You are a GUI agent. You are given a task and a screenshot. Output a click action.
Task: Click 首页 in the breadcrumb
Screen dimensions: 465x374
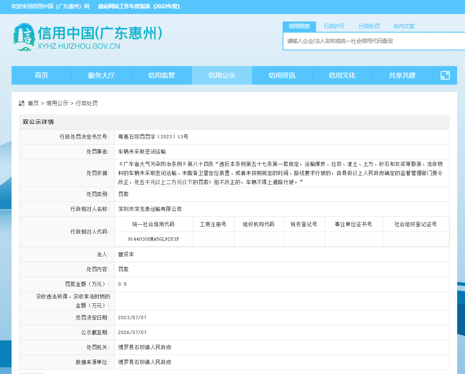click(x=33, y=103)
